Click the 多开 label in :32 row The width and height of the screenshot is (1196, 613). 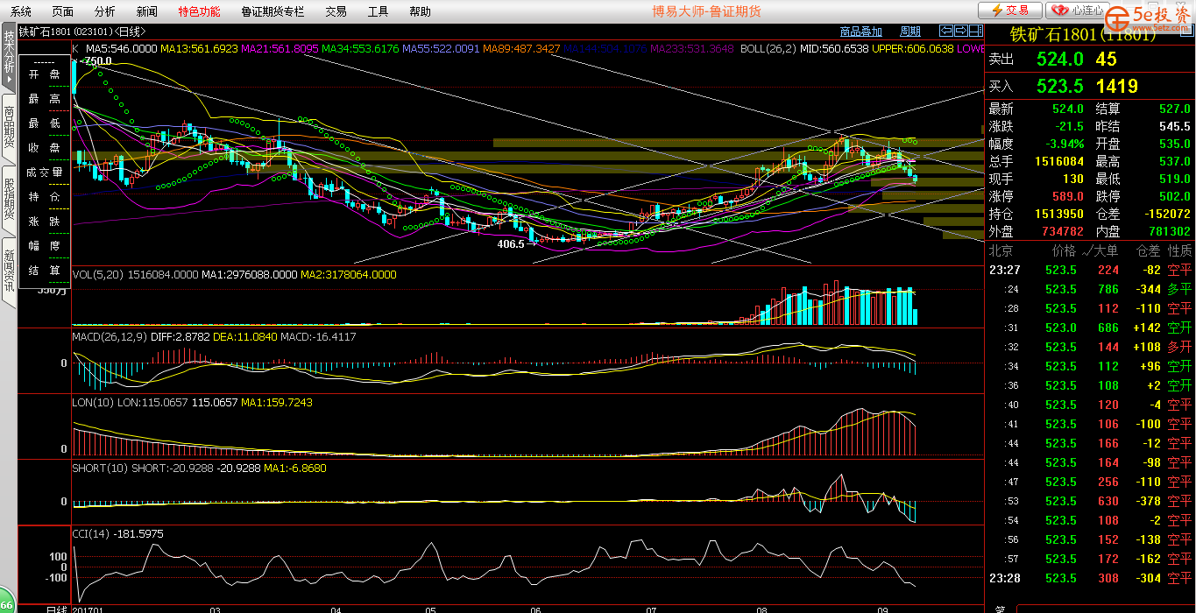pos(1179,347)
